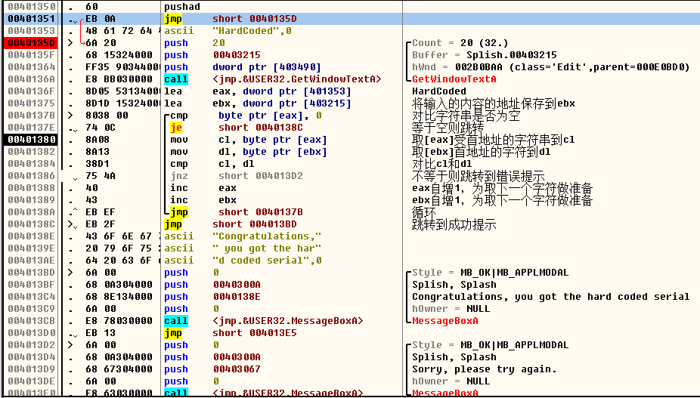Screen dimensions: 700x398
Task: Select hex bytes "6A 20"
Action: coord(101,43)
